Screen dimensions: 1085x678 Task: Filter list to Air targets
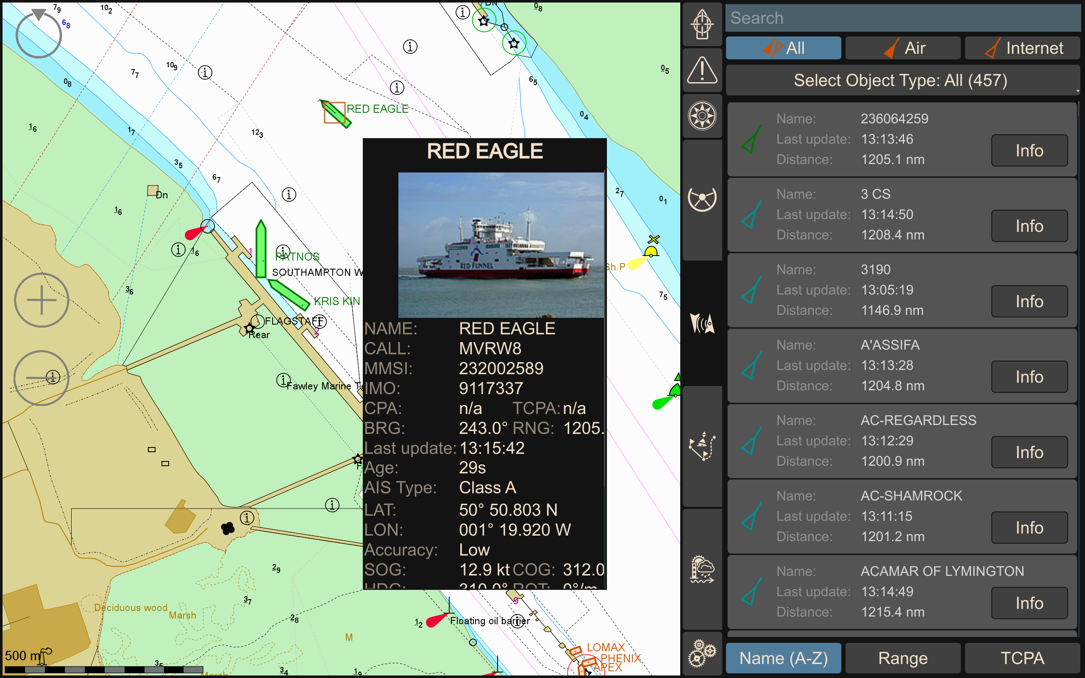(x=902, y=48)
